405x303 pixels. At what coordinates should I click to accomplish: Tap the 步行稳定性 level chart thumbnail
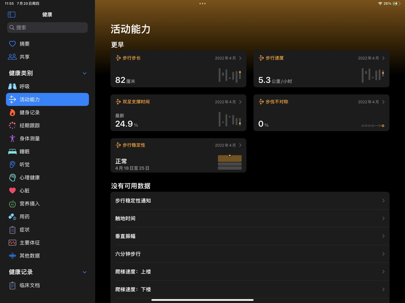point(230,162)
